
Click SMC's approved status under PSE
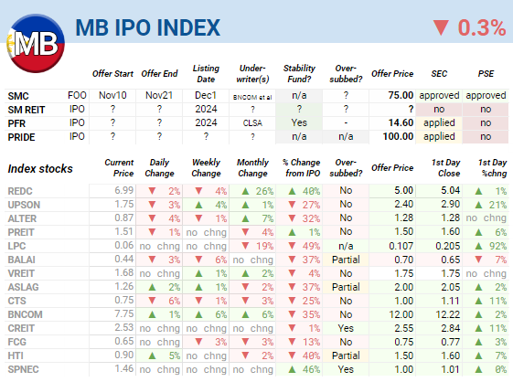point(486,95)
